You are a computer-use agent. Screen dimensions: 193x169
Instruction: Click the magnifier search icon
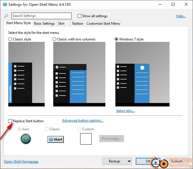(x=6, y=16)
